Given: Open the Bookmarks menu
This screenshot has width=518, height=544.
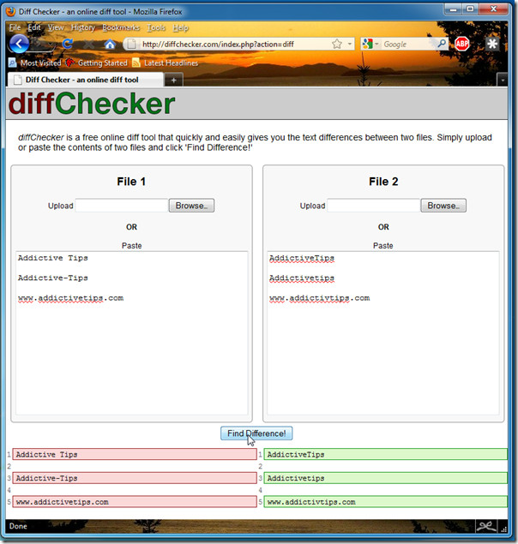Looking at the screenshot, I should pos(121,27).
